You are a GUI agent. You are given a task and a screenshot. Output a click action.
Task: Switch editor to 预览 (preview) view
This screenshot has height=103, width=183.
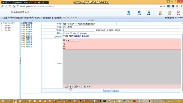point(87,86)
